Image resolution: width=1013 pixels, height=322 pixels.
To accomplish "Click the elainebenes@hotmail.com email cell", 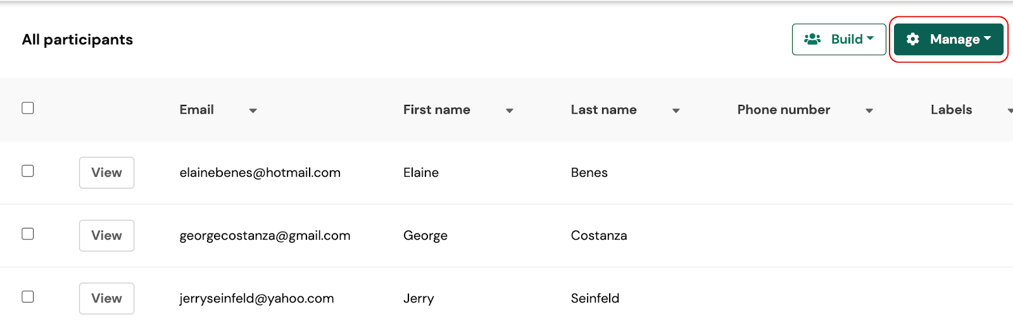I will pos(260,172).
